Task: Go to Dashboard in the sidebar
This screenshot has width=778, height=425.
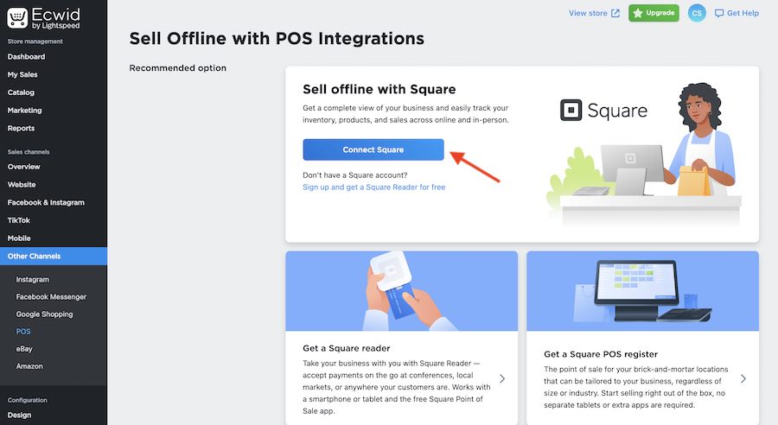Action: click(26, 56)
